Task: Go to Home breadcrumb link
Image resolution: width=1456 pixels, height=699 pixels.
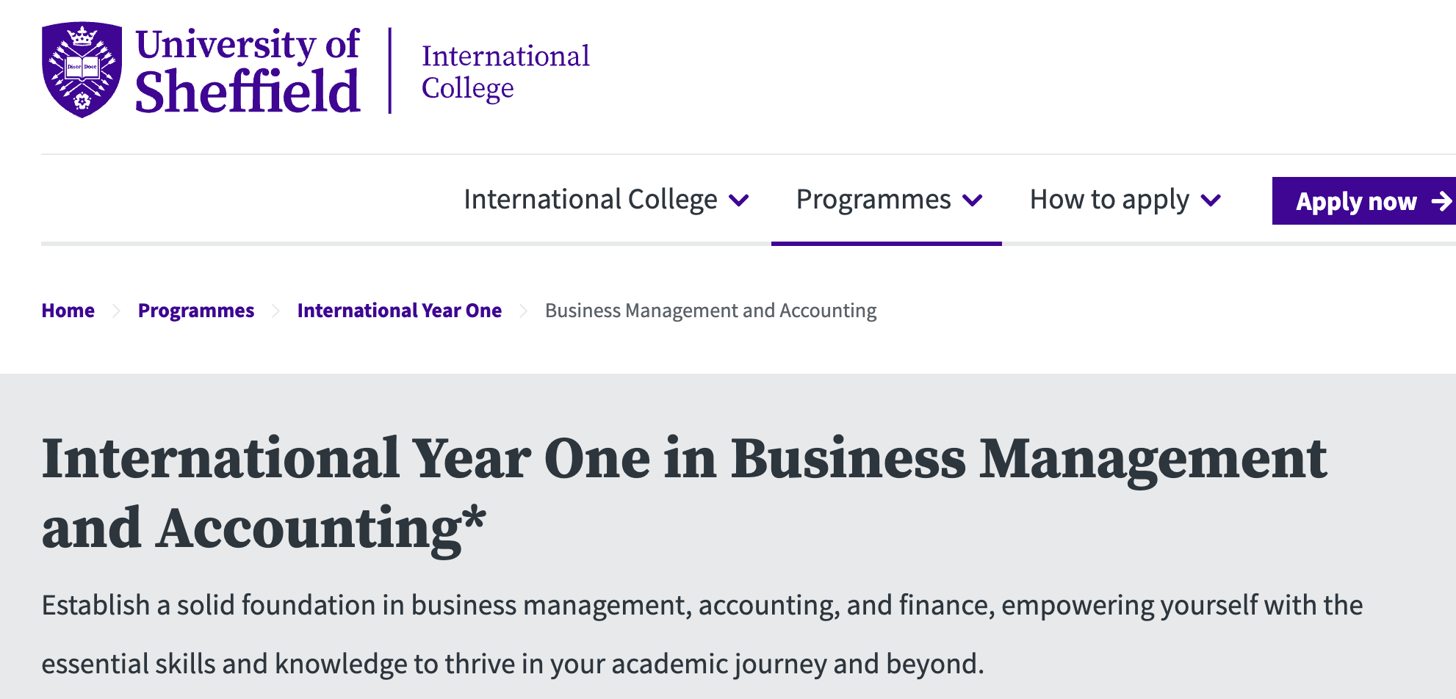Action: [68, 311]
